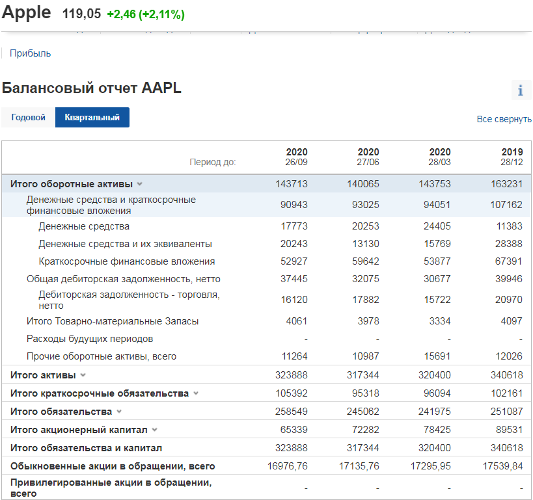Click the value 16976,76 common shares outstanding
This screenshot has height=500, width=533.
(287, 466)
